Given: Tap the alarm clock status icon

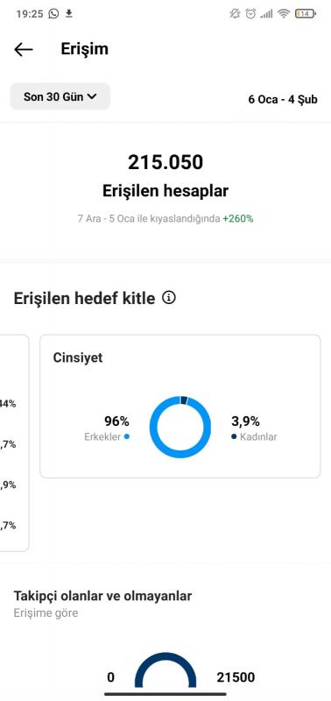Looking at the screenshot, I should pos(251,14).
